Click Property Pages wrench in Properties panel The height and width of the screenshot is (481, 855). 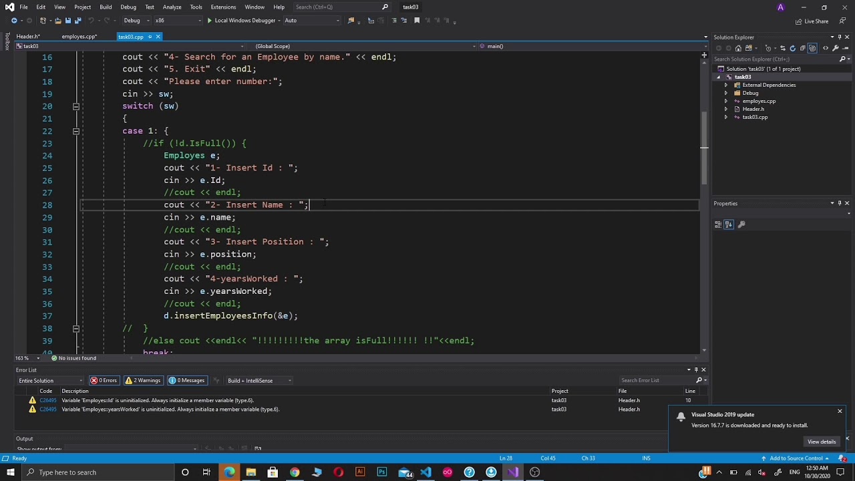pyautogui.click(x=741, y=224)
